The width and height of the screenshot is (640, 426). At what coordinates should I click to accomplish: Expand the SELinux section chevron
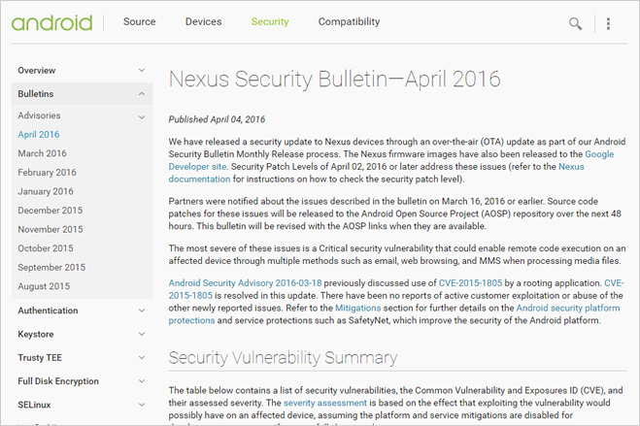point(142,405)
